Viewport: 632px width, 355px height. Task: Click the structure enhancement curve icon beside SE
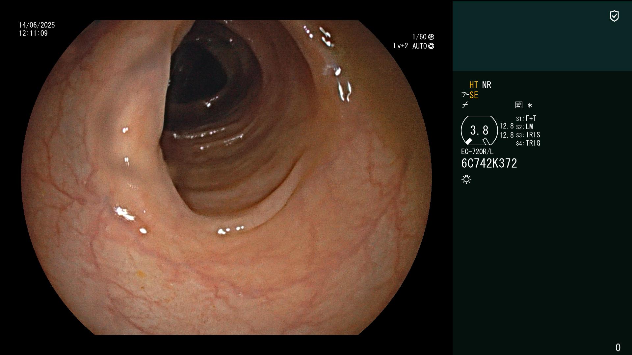pyautogui.click(x=465, y=95)
